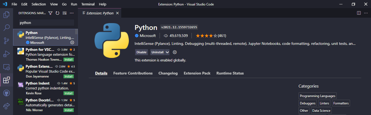Screen dimensions: 371x115
Task: Open the Other category tag
Action: 304,110
